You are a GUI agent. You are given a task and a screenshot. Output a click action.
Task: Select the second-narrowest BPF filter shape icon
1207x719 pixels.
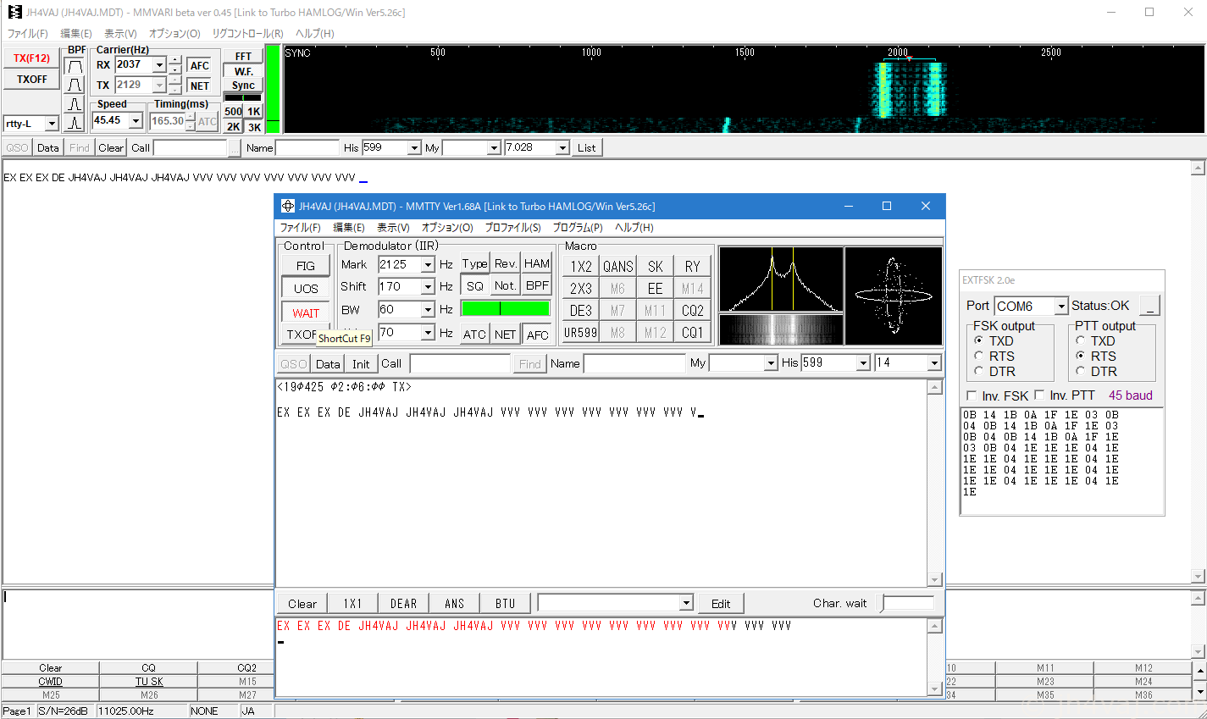coord(75,104)
